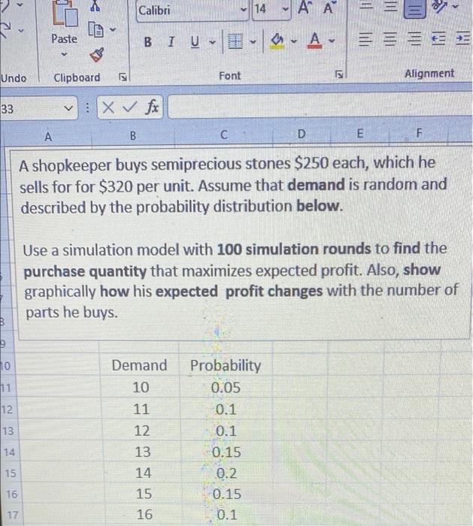Click the Redo arrow icon

tap(5, 29)
